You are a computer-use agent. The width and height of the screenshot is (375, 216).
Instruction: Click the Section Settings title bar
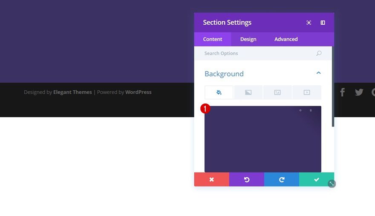[264, 23]
